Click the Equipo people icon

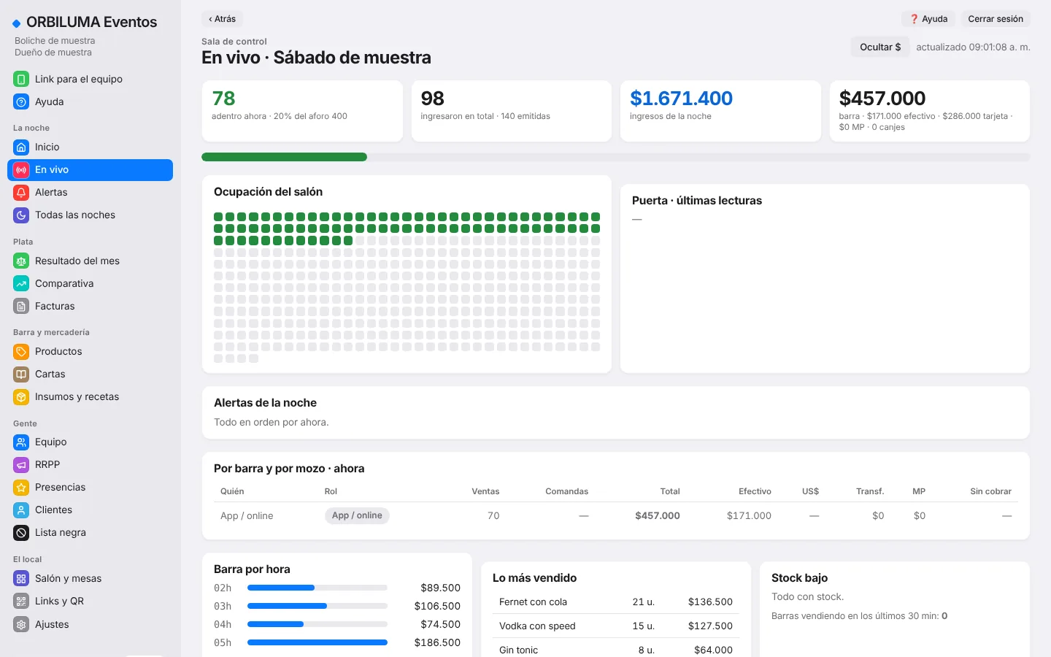click(x=21, y=442)
